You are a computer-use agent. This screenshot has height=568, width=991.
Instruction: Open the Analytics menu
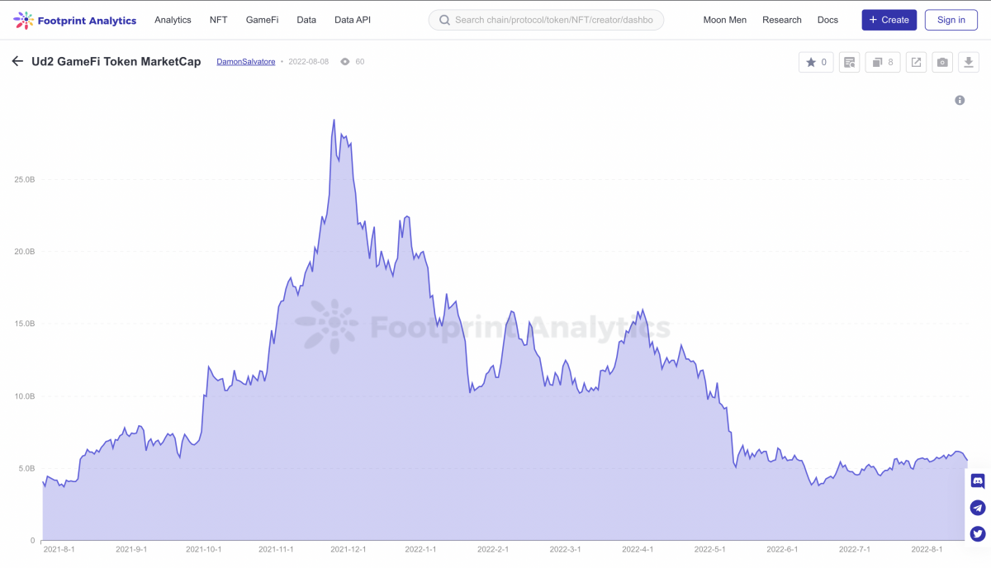(173, 20)
